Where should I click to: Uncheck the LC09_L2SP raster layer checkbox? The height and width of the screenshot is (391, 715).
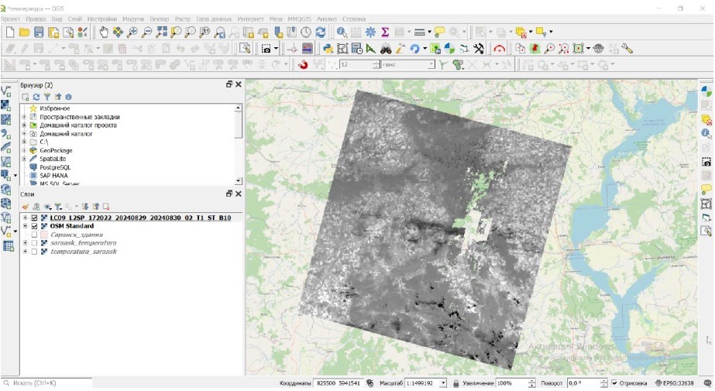(x=34, y=218)
